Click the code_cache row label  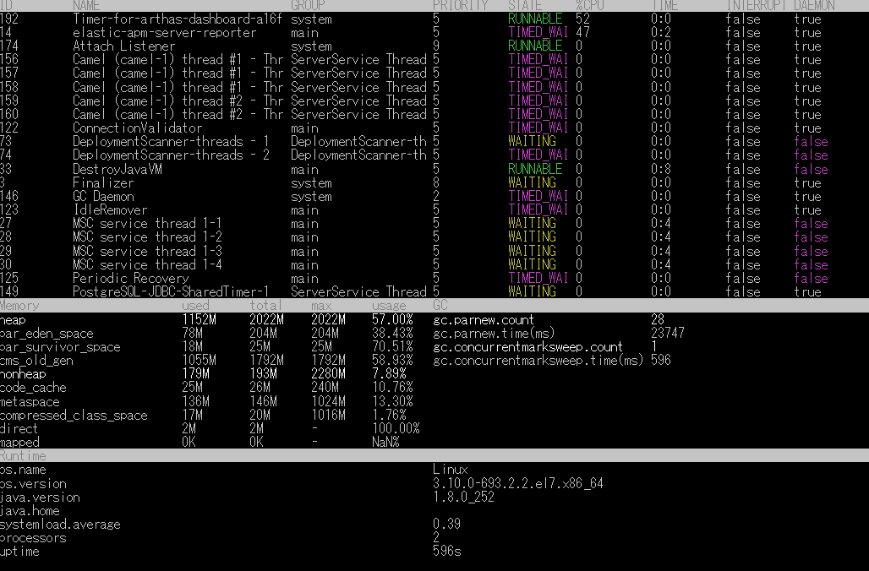[x=33, y=388]
